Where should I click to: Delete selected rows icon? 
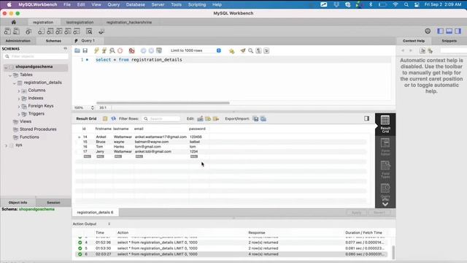(216, 118)
